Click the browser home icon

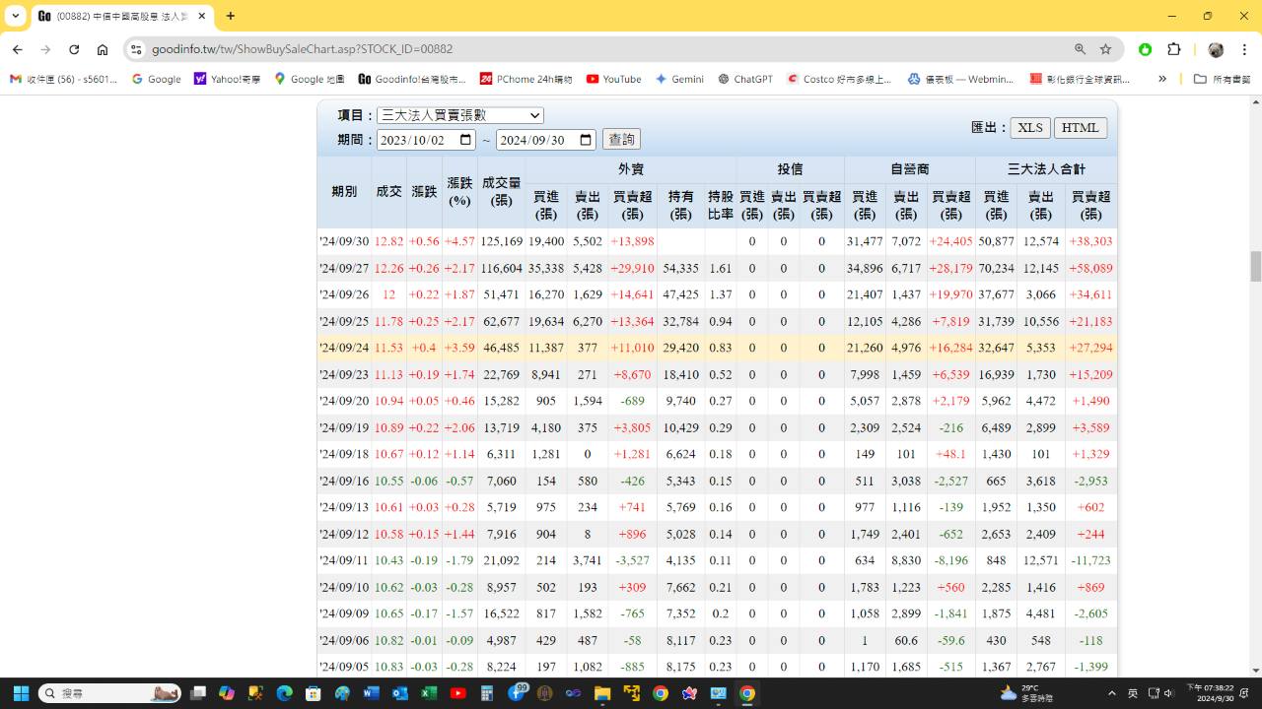pyautogui.click(x=103, y=49)
